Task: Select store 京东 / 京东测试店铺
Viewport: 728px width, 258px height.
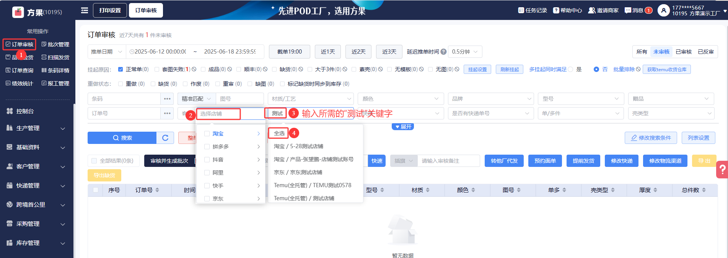Action: coord(298,172)
